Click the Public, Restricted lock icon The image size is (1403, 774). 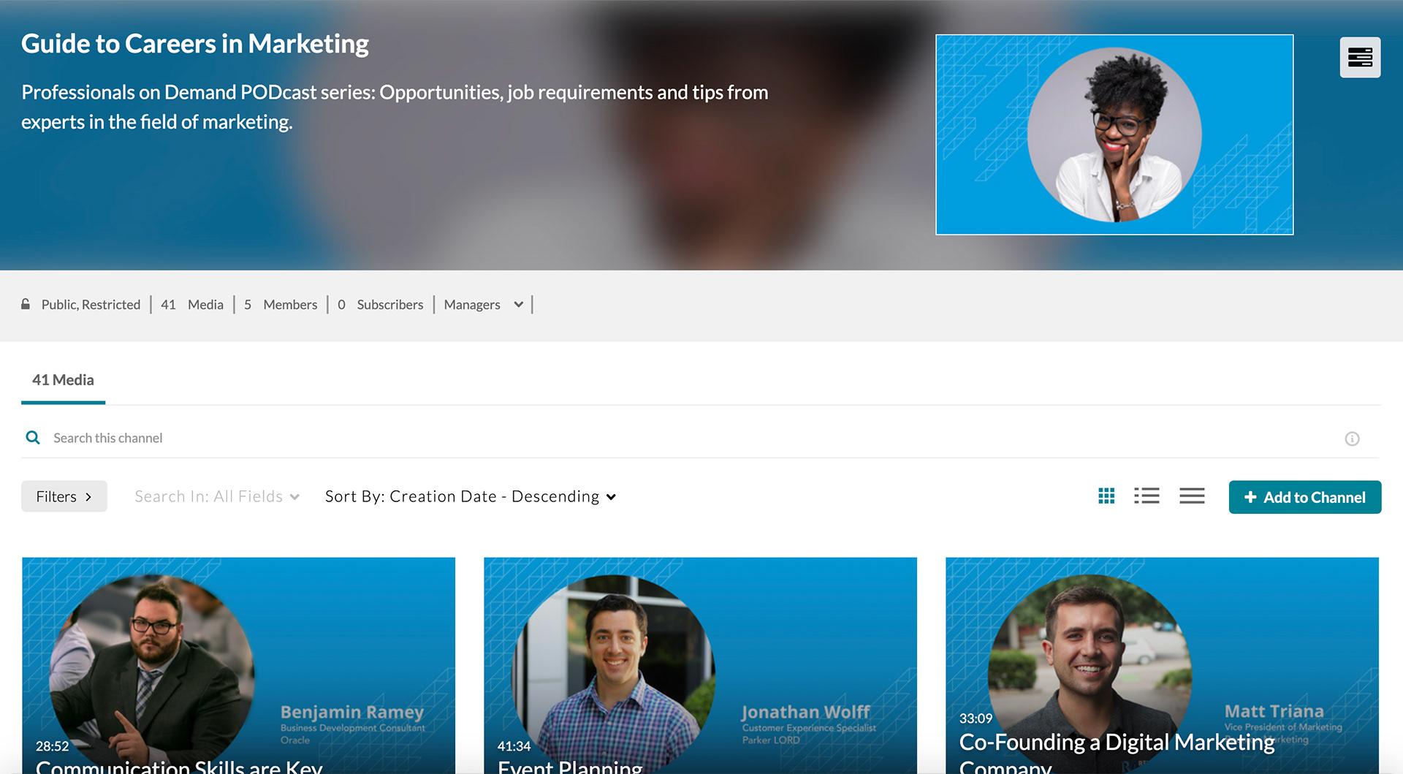coord(26,304)
